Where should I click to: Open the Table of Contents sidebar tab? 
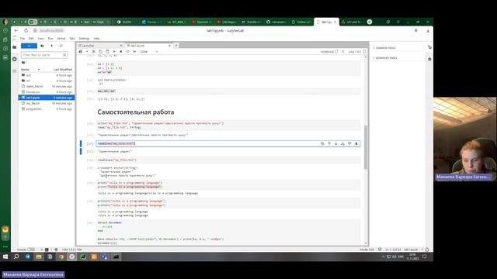(x=14, y=71)
